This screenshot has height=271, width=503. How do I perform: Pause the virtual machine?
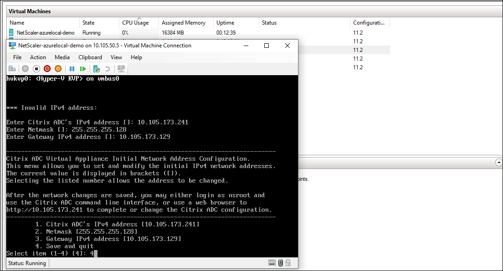point(72,68)
